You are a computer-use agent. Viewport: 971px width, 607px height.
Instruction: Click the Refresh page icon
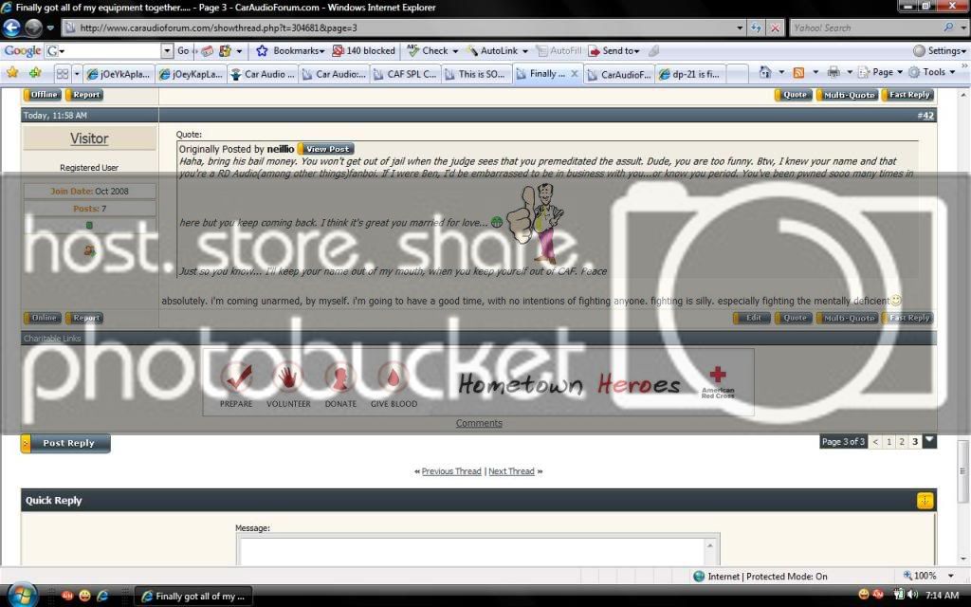tap(756, 28)
